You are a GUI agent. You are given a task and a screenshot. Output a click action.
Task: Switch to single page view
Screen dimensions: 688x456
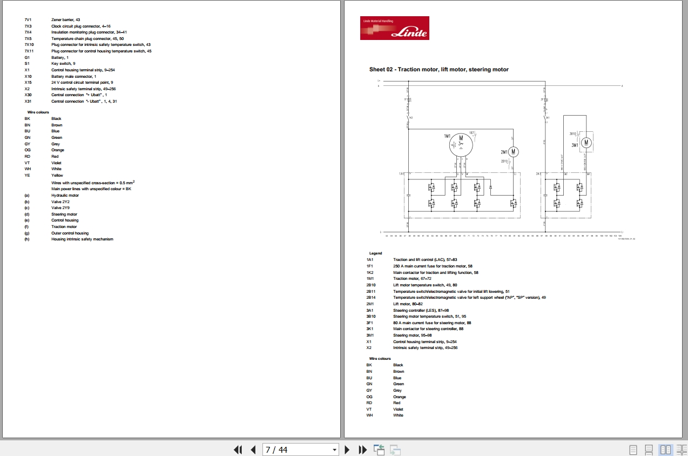633,450
